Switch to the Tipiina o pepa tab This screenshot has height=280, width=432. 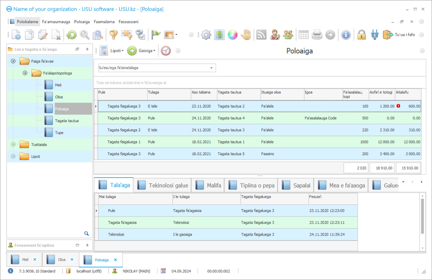click(x=251, y=185)
